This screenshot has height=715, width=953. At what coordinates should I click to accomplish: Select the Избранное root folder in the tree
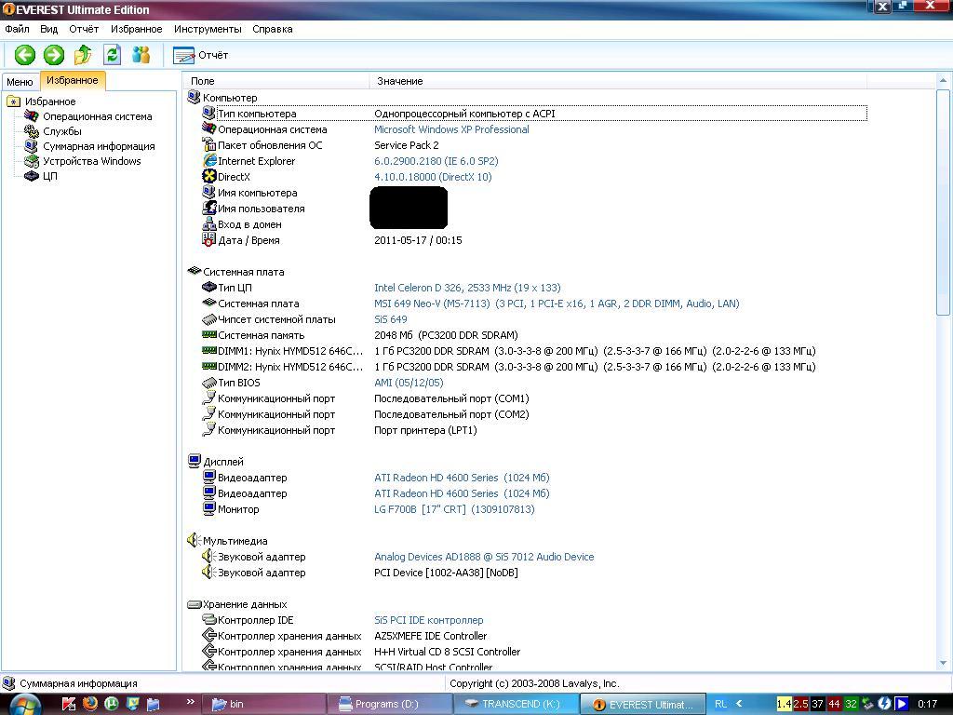50,101
